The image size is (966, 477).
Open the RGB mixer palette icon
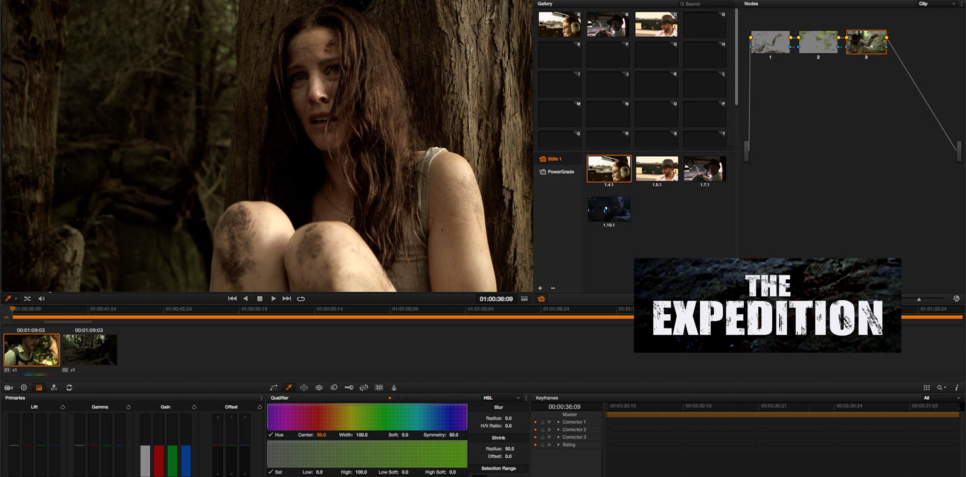pyautogui.click(x=54, y=388)
